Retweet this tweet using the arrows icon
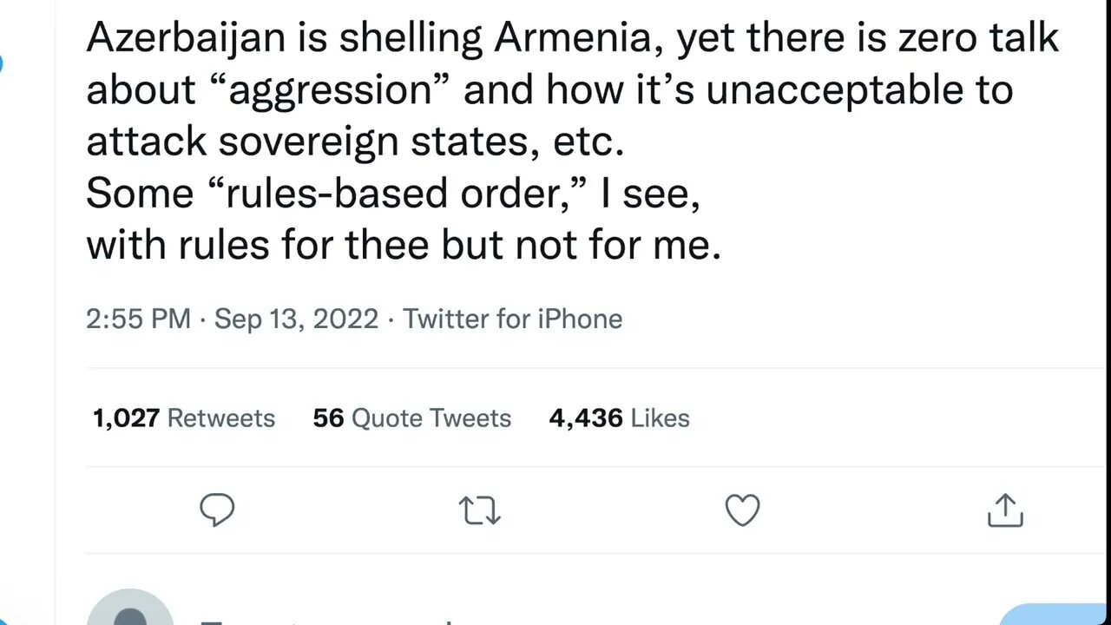This screenshot has height=625, width=1111. pyautogui.click(x=480, y=510)
